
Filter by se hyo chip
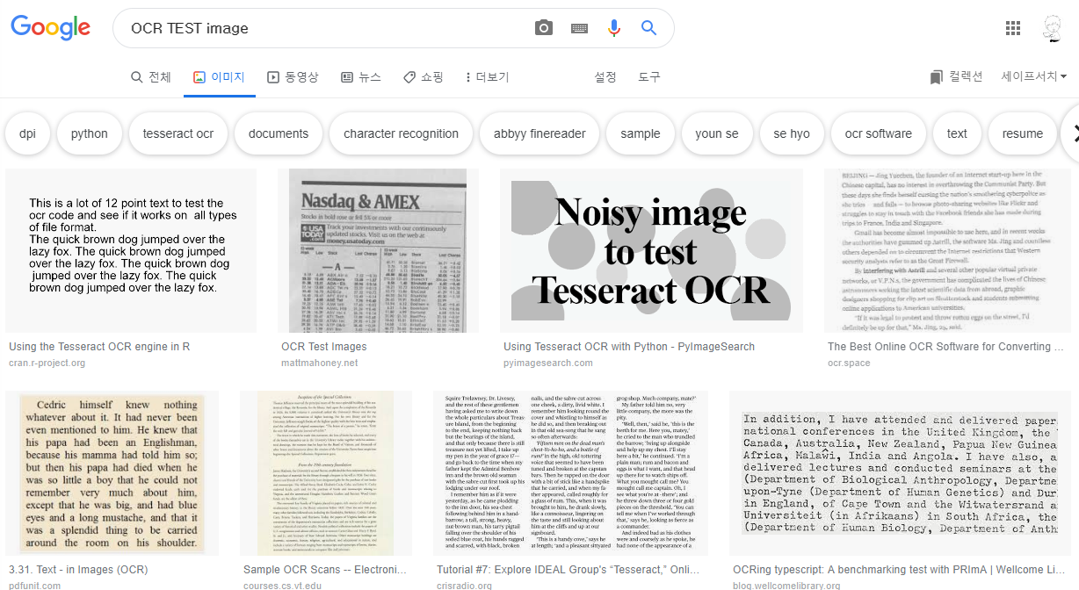coord(792,133)
